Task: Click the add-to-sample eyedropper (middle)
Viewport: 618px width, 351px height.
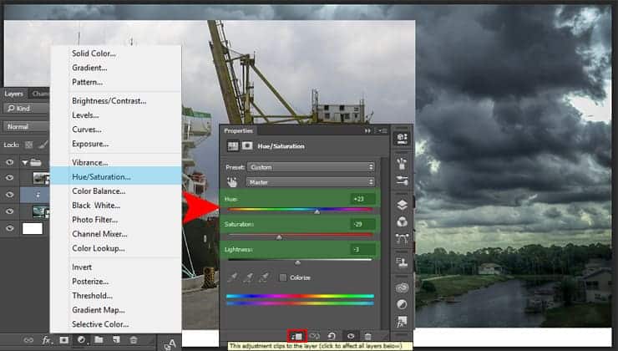Action: pos(248,277)
